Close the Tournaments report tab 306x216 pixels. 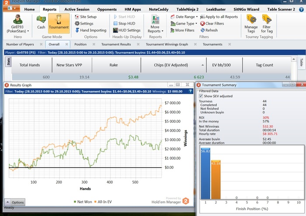229,44
